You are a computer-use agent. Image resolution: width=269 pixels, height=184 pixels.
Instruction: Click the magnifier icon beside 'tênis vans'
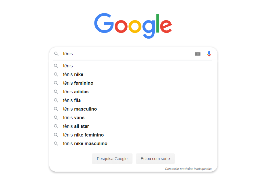[x=56, y=117]
